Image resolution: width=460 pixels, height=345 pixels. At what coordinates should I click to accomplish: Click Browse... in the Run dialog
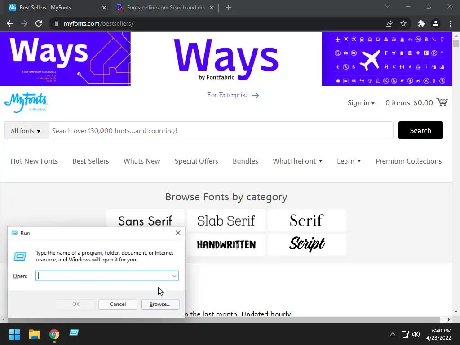(160, 304)
